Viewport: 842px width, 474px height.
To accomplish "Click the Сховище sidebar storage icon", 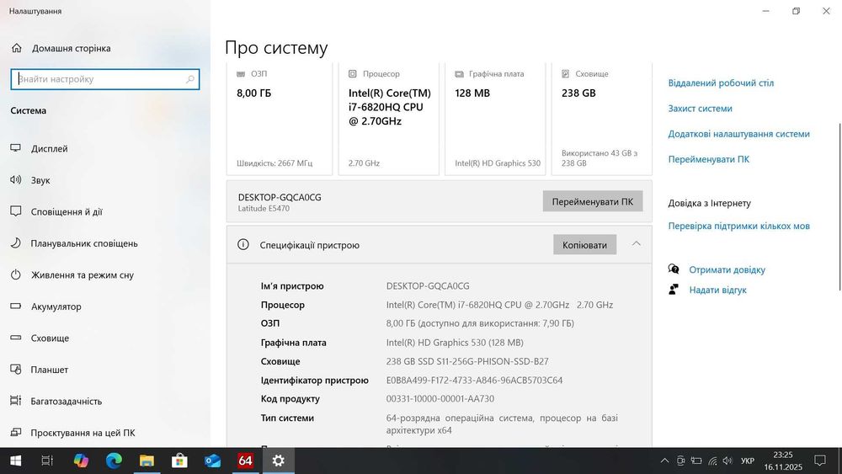I will tap(15, 338).
